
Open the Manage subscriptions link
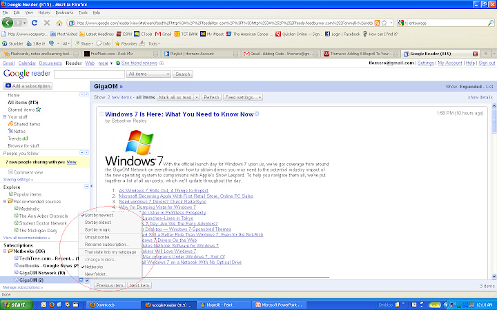coord(23,287)
